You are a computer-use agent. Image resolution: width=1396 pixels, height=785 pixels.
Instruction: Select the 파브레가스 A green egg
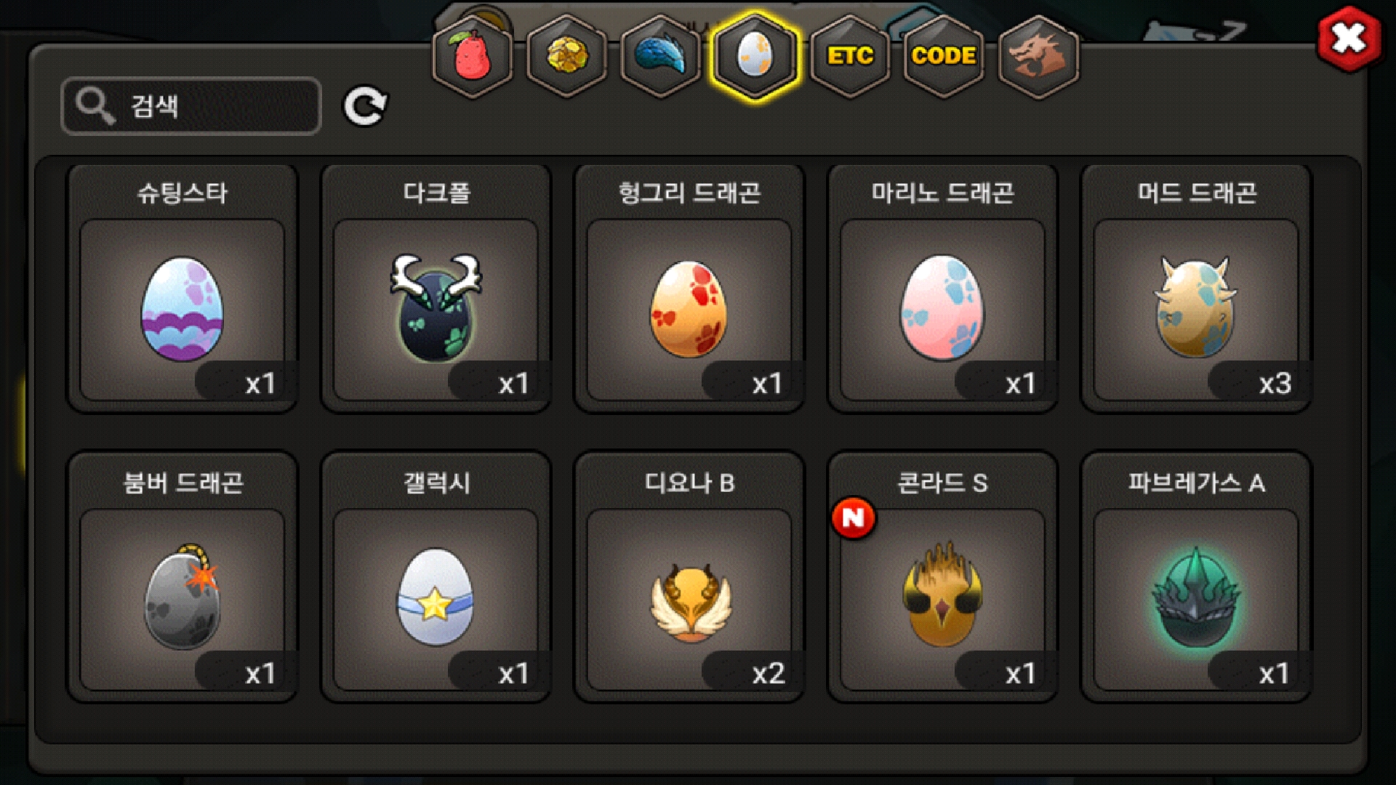[x=1196, y=578]
